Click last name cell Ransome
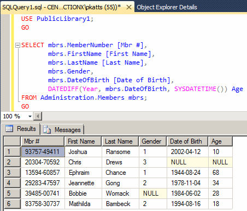Image resolution: width=247 pixels, height=211 pixels. [120, 152]
